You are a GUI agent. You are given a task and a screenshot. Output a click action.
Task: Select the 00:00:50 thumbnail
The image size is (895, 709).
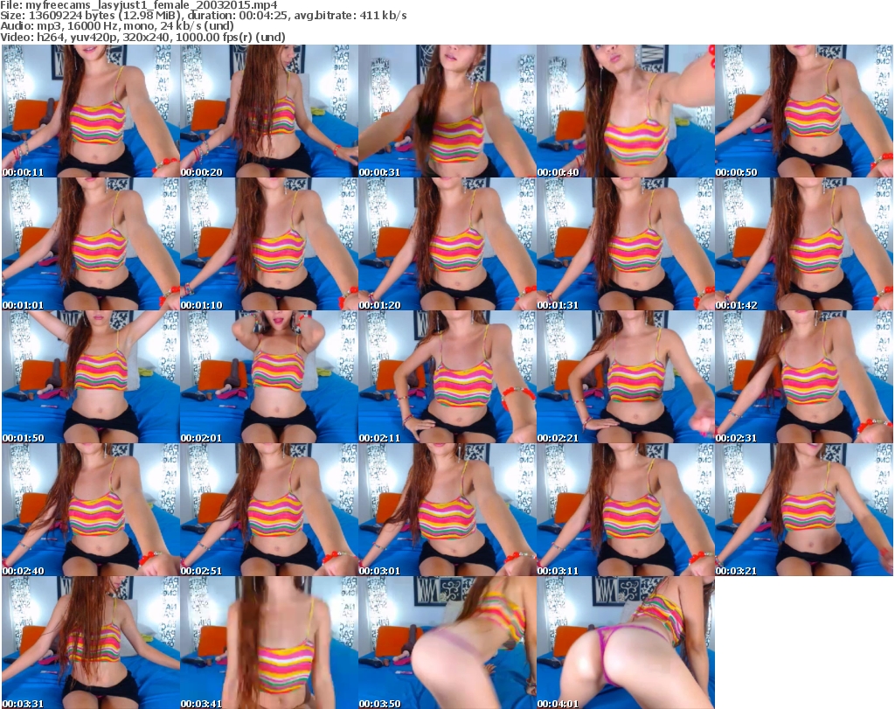(x=804, y=111)
